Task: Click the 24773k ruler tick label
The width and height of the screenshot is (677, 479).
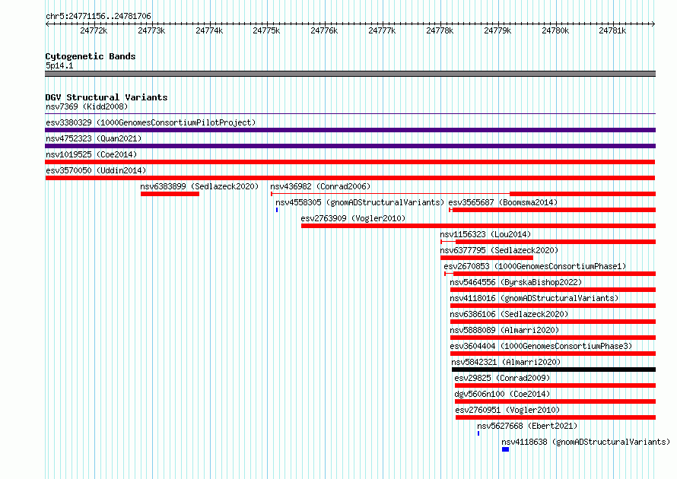Action: coord(151,30)
